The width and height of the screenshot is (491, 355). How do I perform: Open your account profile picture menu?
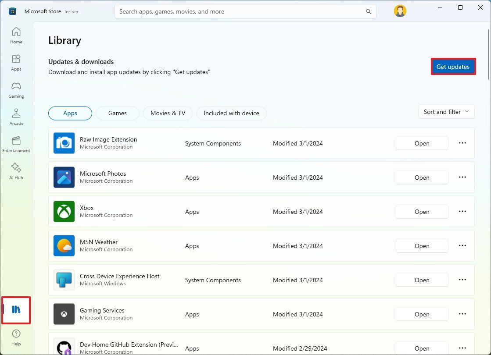point(400,11)
